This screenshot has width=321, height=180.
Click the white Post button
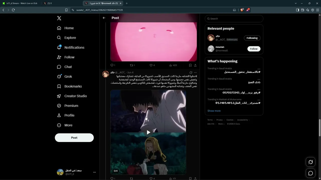74,138
